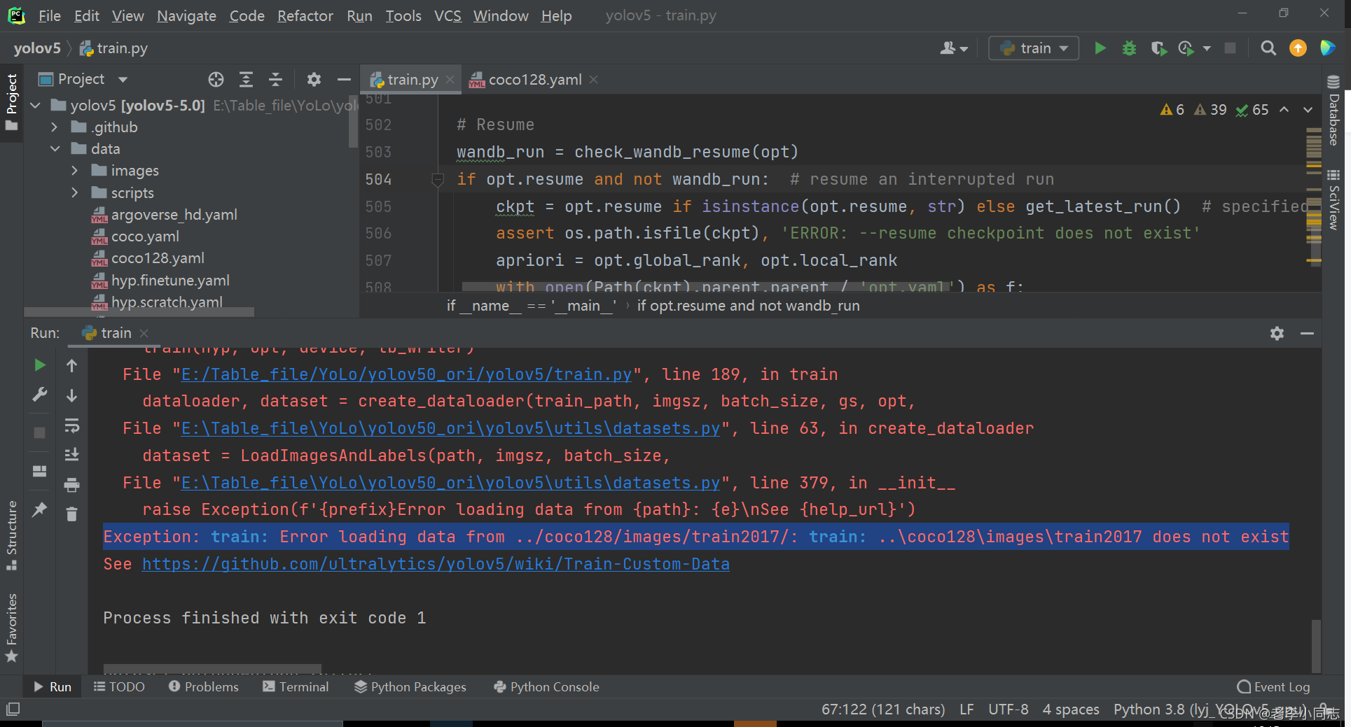1351x727 pixels.
Task: Open the VCS menu
Action: tap(448, 15)
